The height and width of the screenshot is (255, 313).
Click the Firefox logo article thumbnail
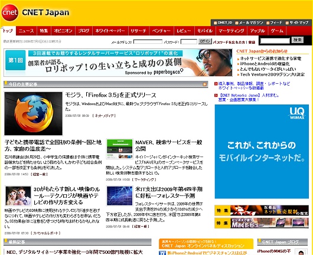[33, 113]
